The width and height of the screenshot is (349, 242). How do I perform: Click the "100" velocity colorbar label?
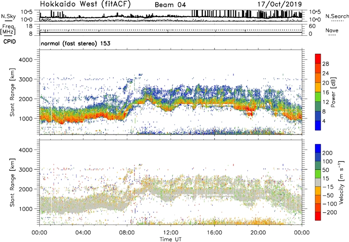[328, 161]
